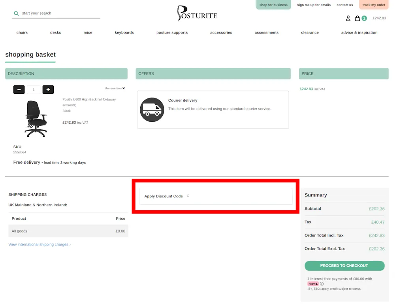This screenshot has width=395, height=304.
Task: Click the Free delivery text
Action: coord(27,162)
